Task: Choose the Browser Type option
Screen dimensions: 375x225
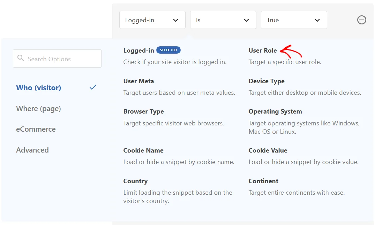Action: (143, 111)
